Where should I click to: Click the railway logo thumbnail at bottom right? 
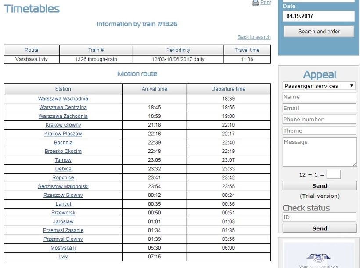click(x=319, y=255)
